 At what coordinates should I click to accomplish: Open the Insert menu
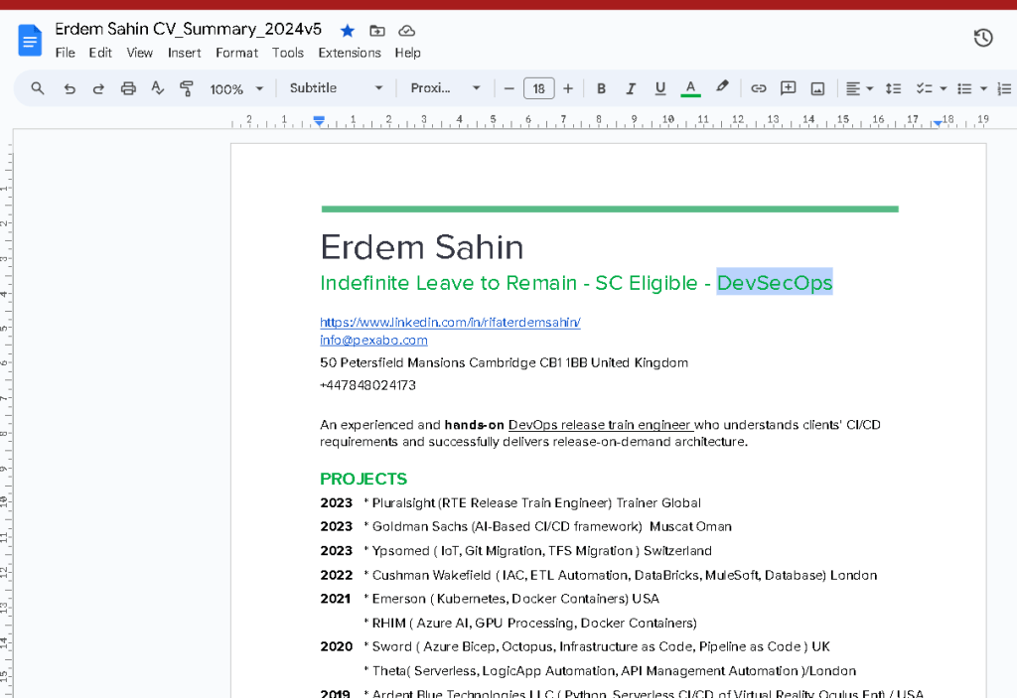184,53
